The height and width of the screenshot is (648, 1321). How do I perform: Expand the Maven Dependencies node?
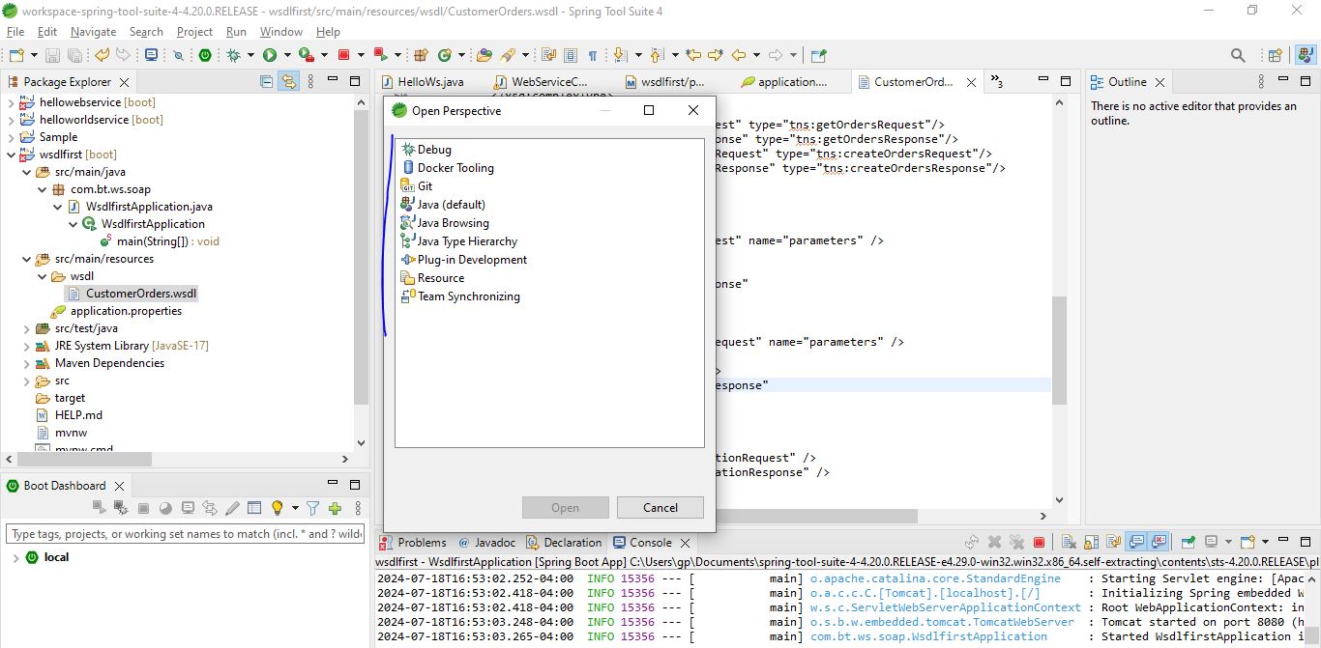27,363
